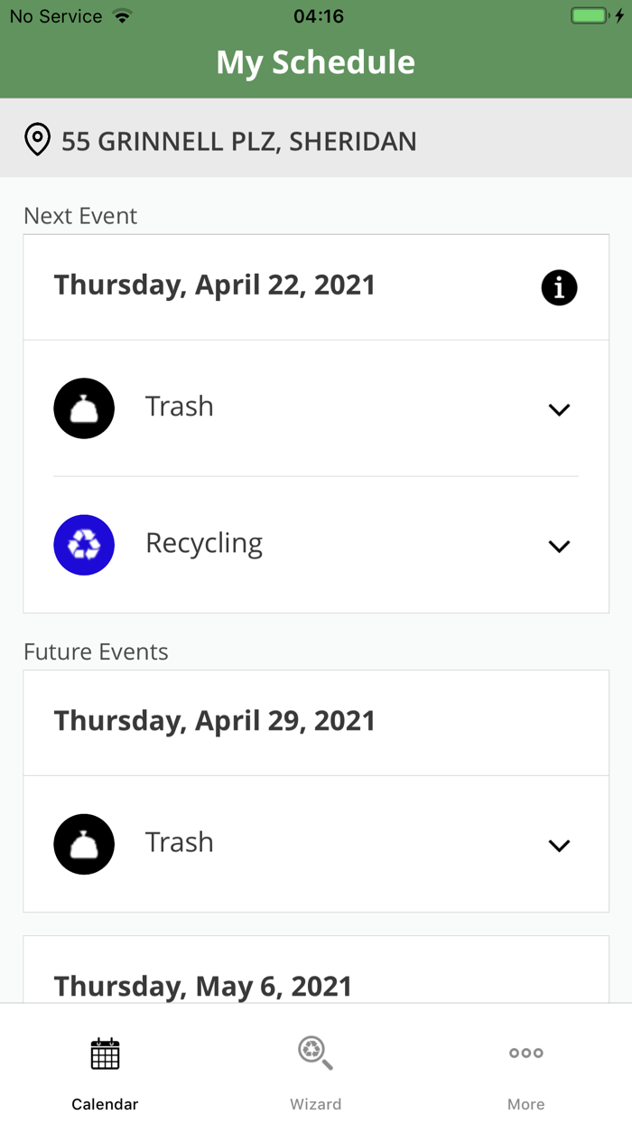Screen dimensions: 632x1124
Task: Expand the Recycling details chevron
Action: coord(559,546)
